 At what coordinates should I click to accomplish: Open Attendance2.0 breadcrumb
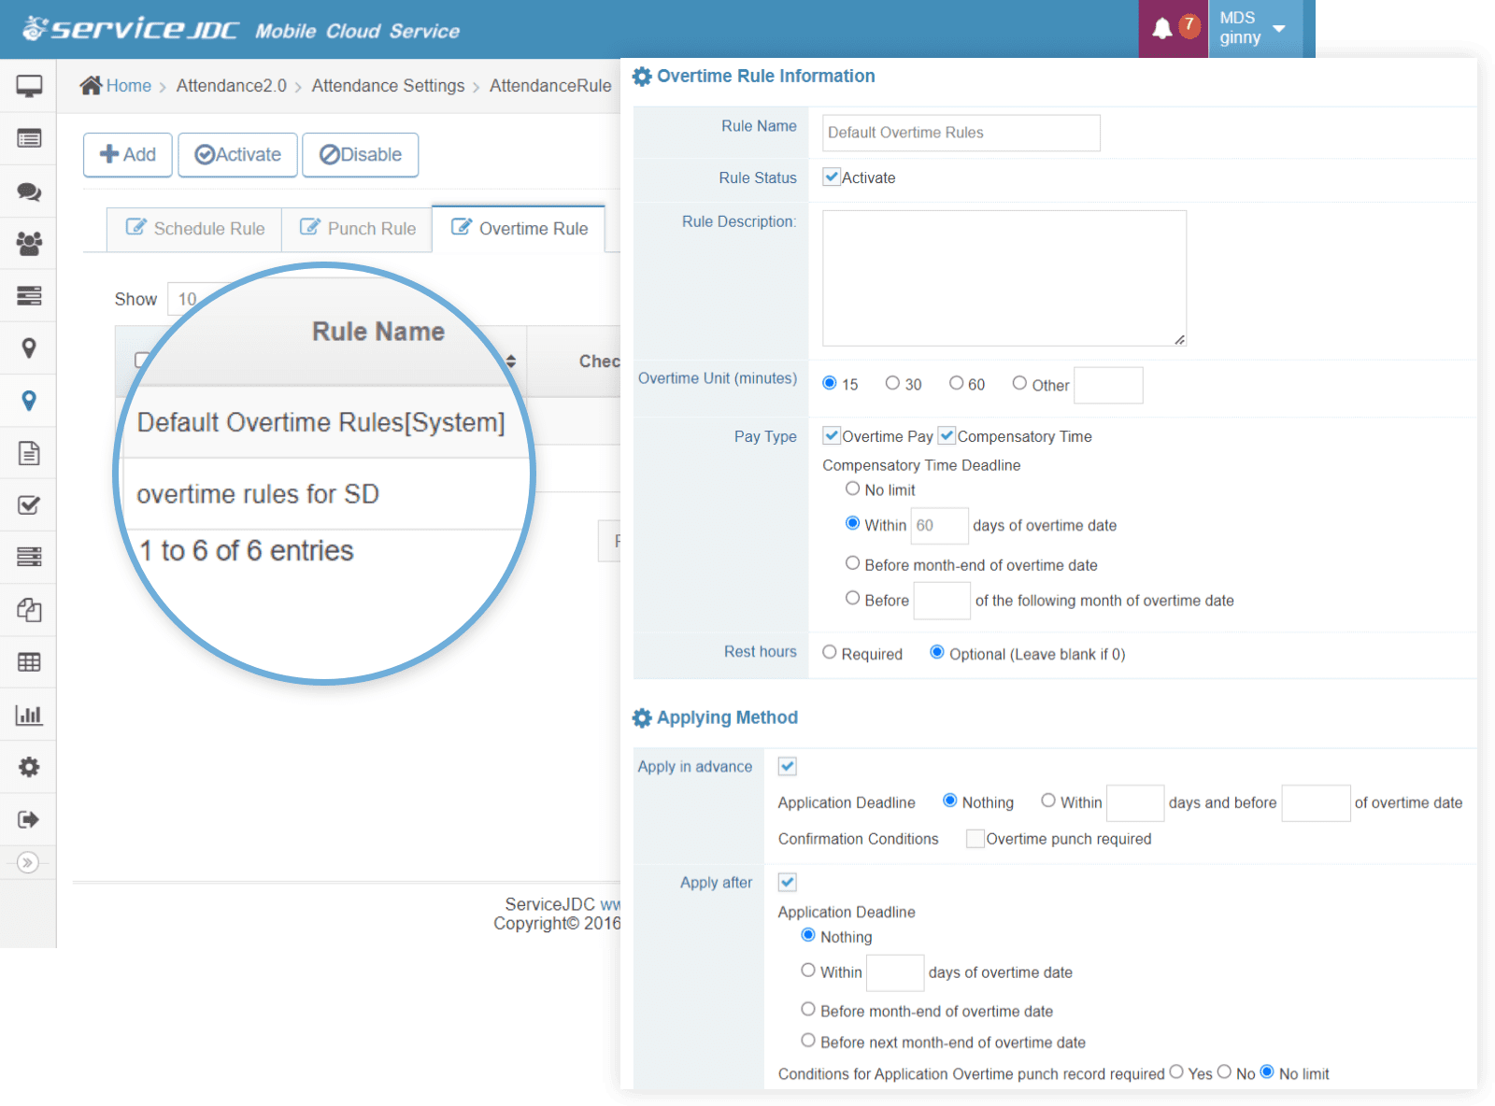(x=231, y=86)
